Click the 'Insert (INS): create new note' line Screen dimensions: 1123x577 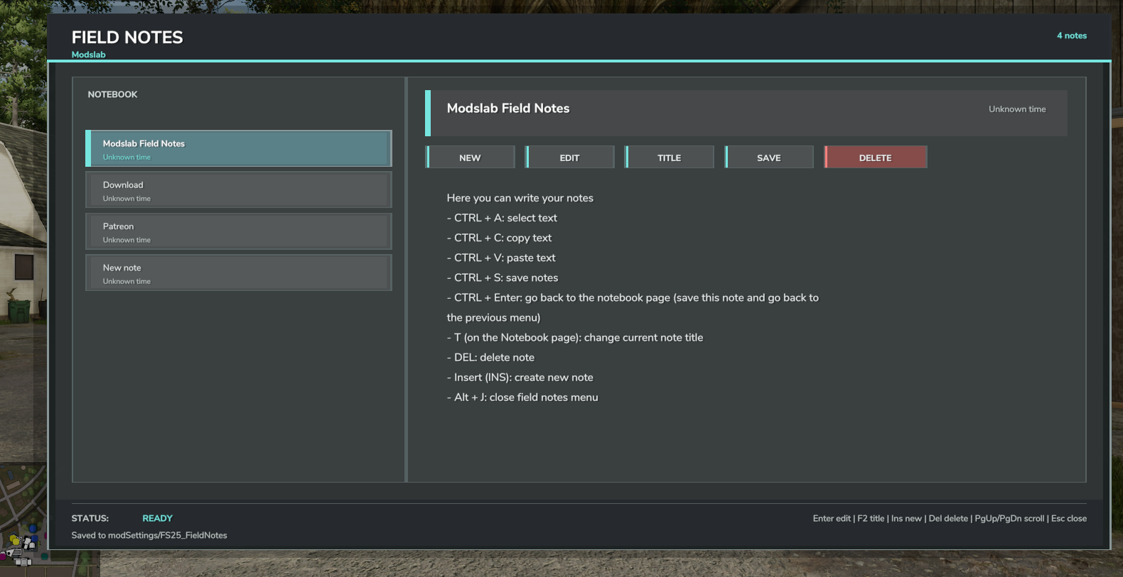pos(520,377)
